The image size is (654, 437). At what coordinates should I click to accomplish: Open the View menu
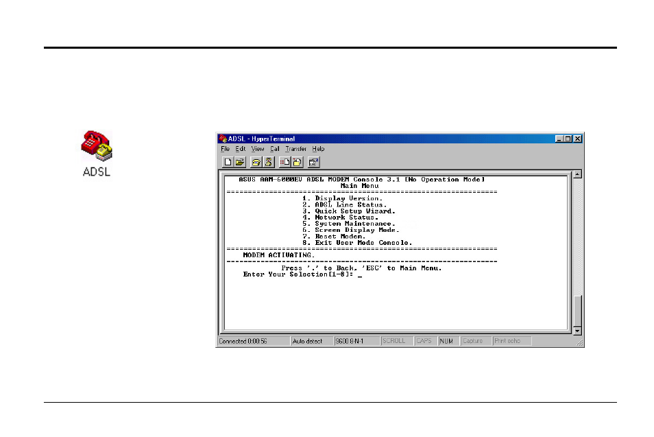(257, 149)
